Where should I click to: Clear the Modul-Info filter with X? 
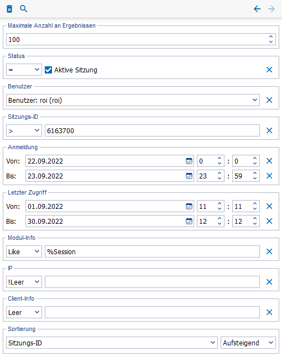tap(269, 251)
